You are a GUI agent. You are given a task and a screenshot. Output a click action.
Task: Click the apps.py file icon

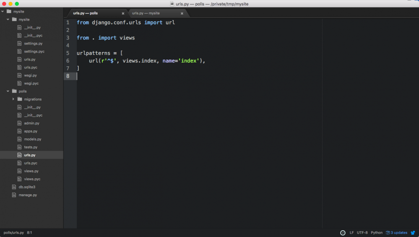pyautogui.click(x=19, y=131)
